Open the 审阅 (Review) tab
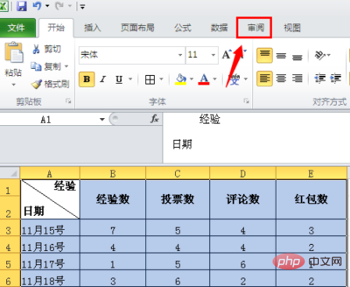Image resolution: width=350 pixels, height=287 pixels. pyautogui.click(x=255, y=27)
